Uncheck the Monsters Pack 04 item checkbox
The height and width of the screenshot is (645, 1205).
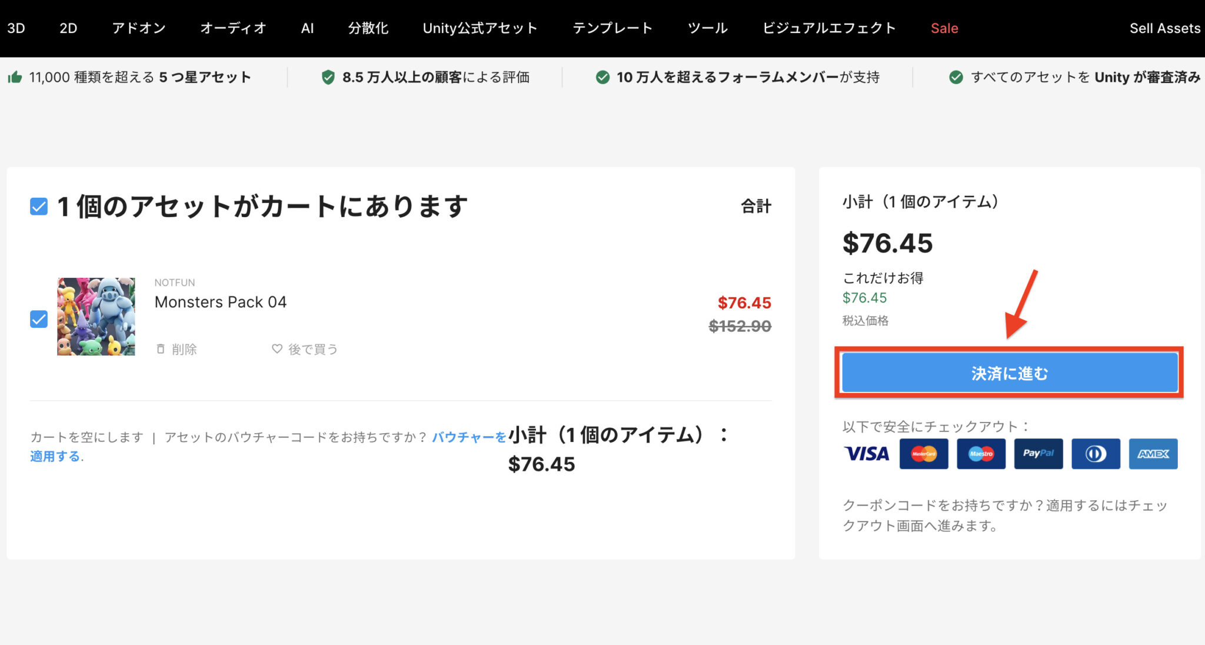click(x=38, y=318)
